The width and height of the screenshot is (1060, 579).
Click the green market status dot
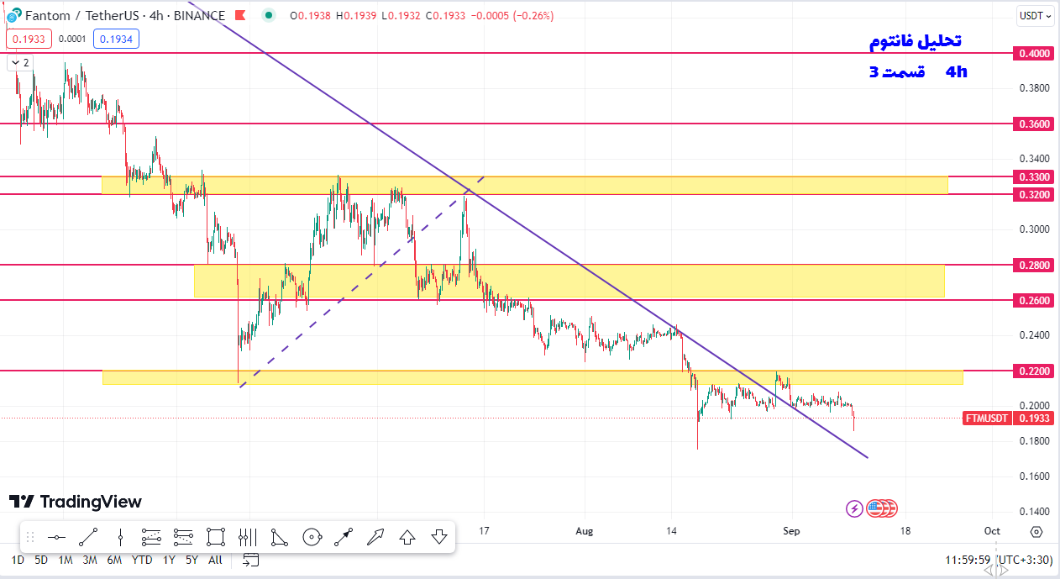point(268,15)
